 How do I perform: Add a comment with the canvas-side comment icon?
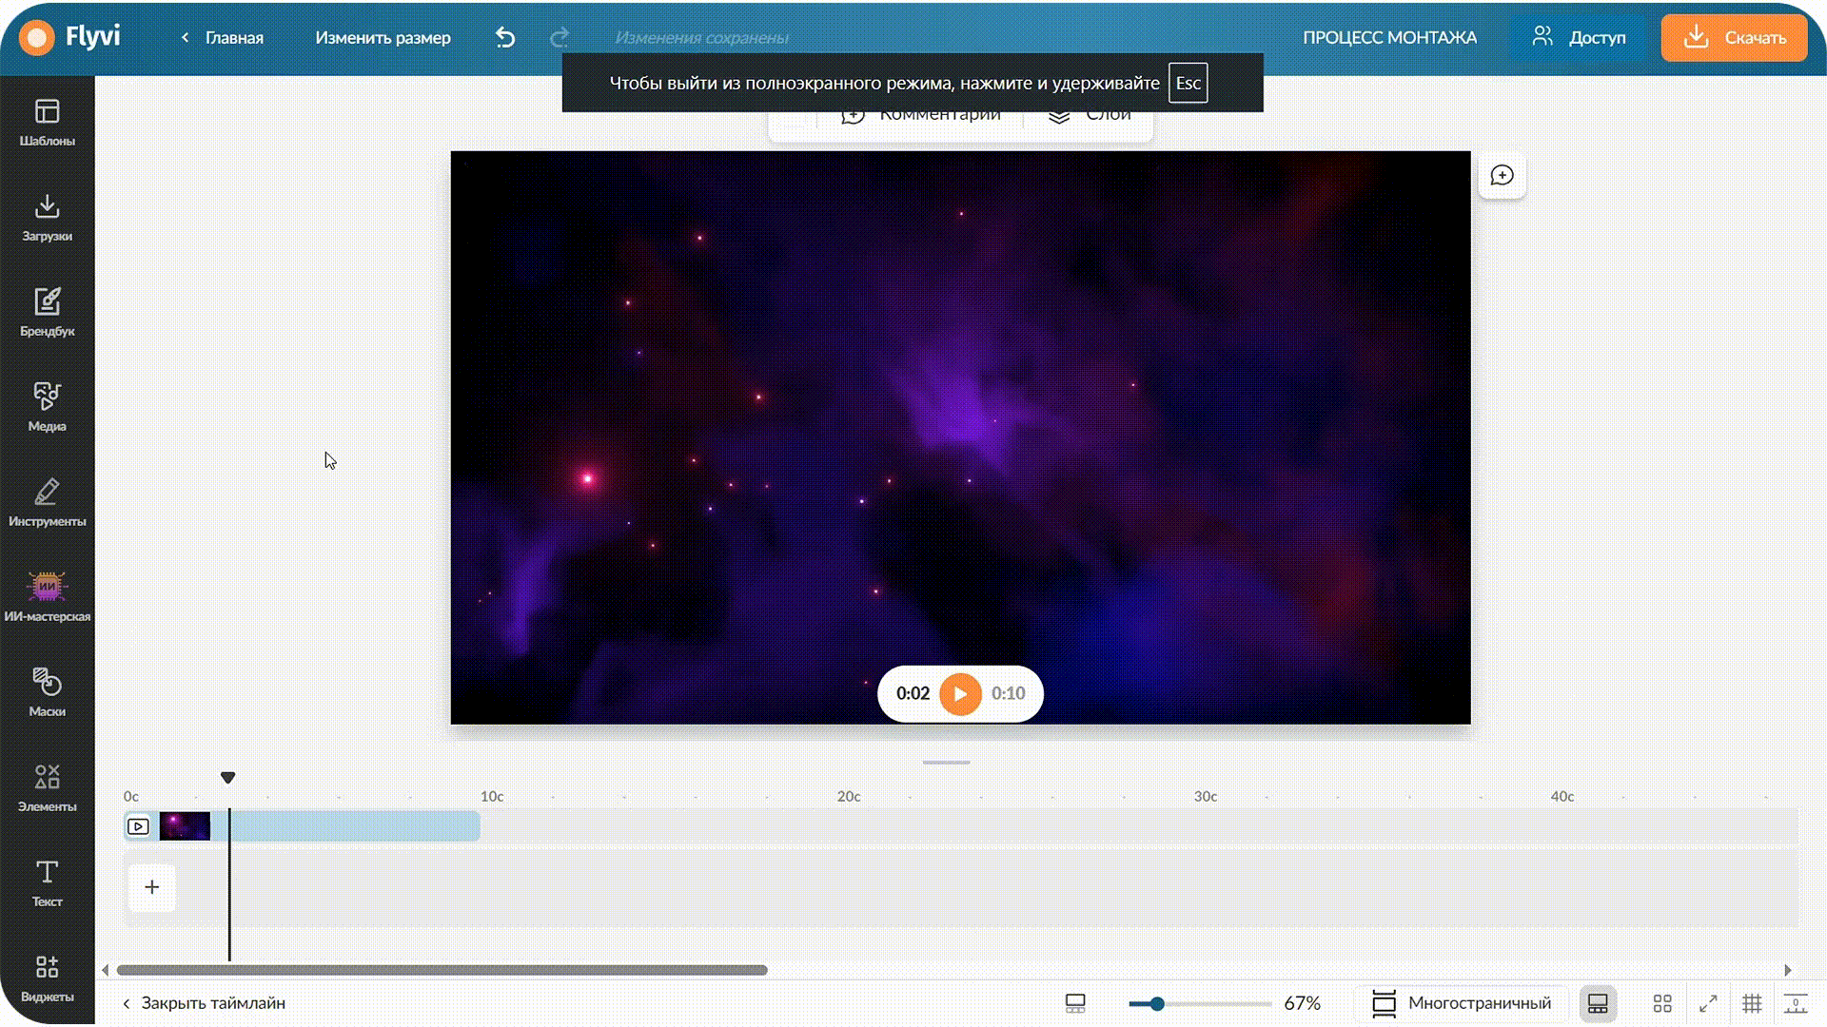coord(1502,176)
